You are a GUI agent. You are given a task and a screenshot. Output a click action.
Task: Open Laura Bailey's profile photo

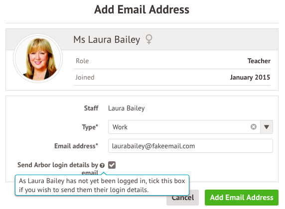38,58
